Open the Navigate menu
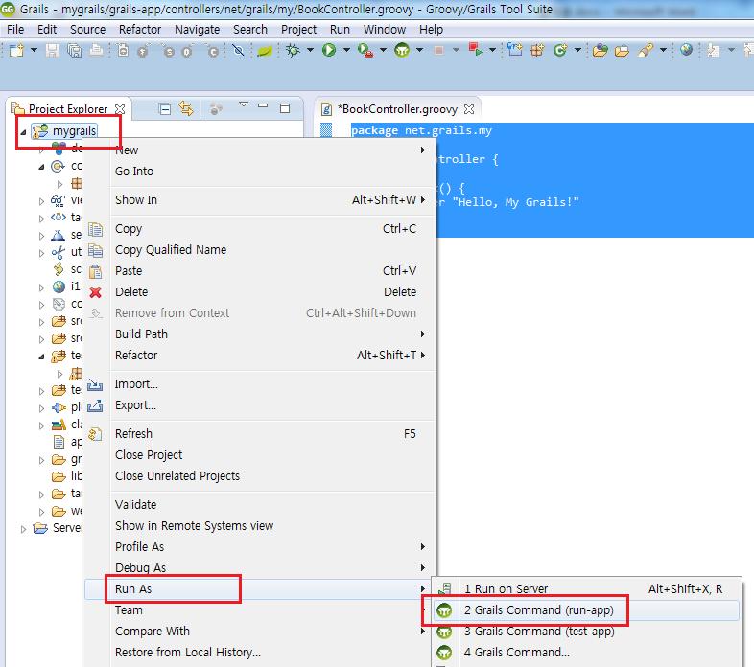The image size is (754, 667). 198,30
